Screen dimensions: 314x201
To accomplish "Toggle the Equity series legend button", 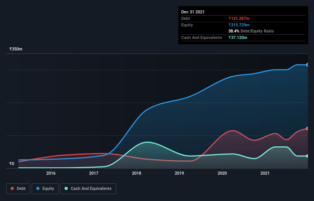I will 45,189.
